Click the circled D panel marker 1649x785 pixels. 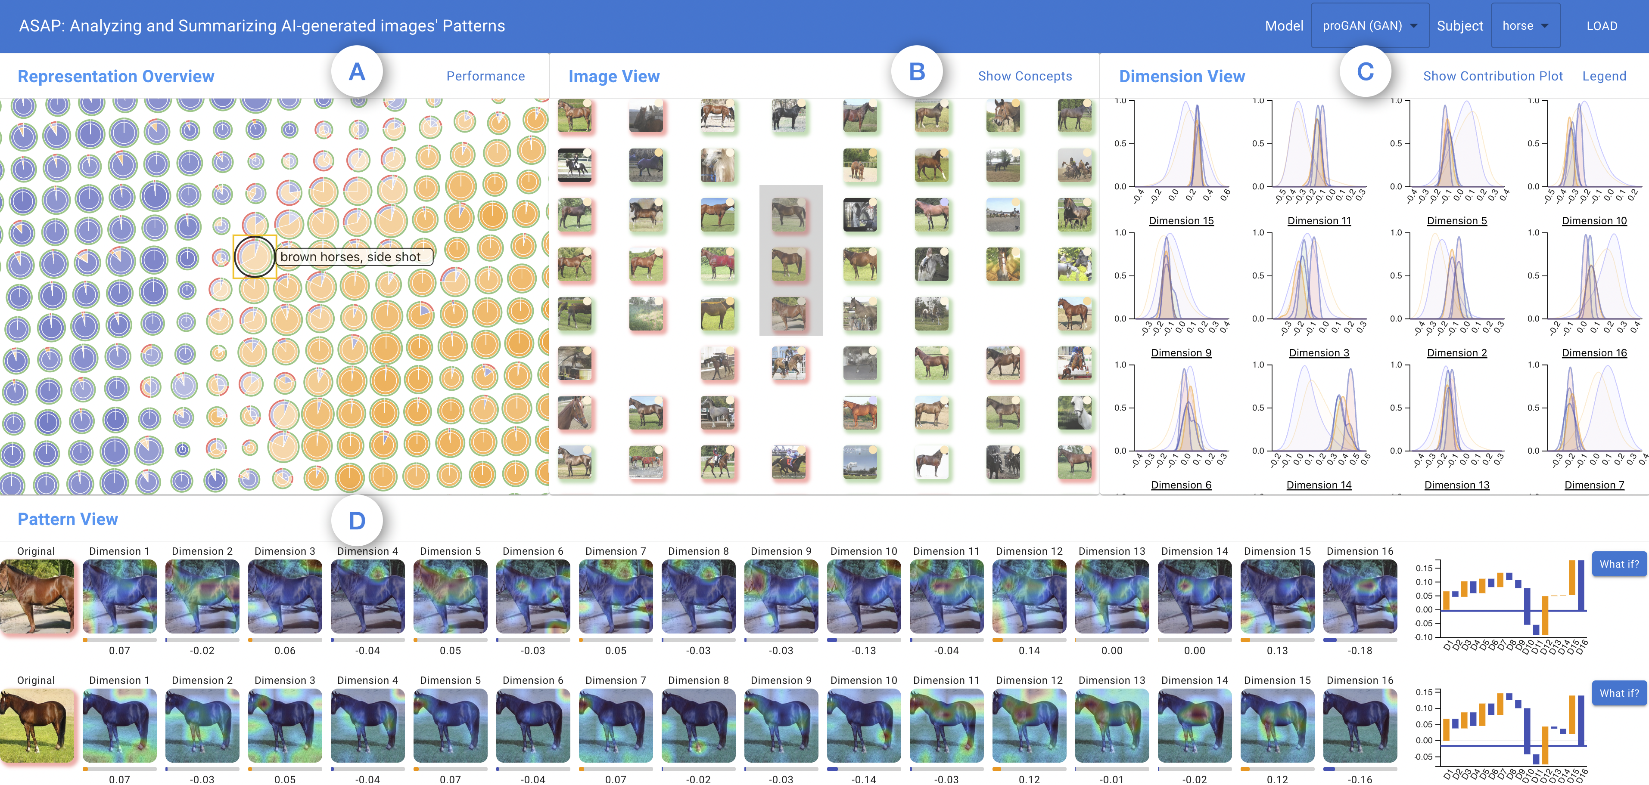tap(357, 521)
